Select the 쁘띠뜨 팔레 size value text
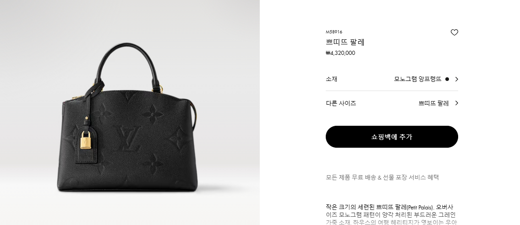Image resolution: width=520 pixels, height=225 pixels. coord(433,103)
